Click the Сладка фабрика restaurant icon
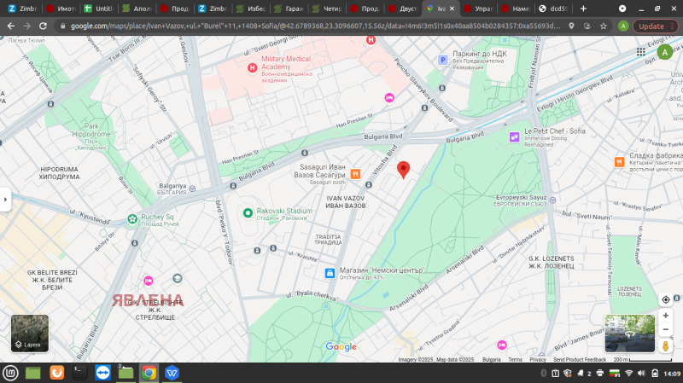 [x=619, y=162]
